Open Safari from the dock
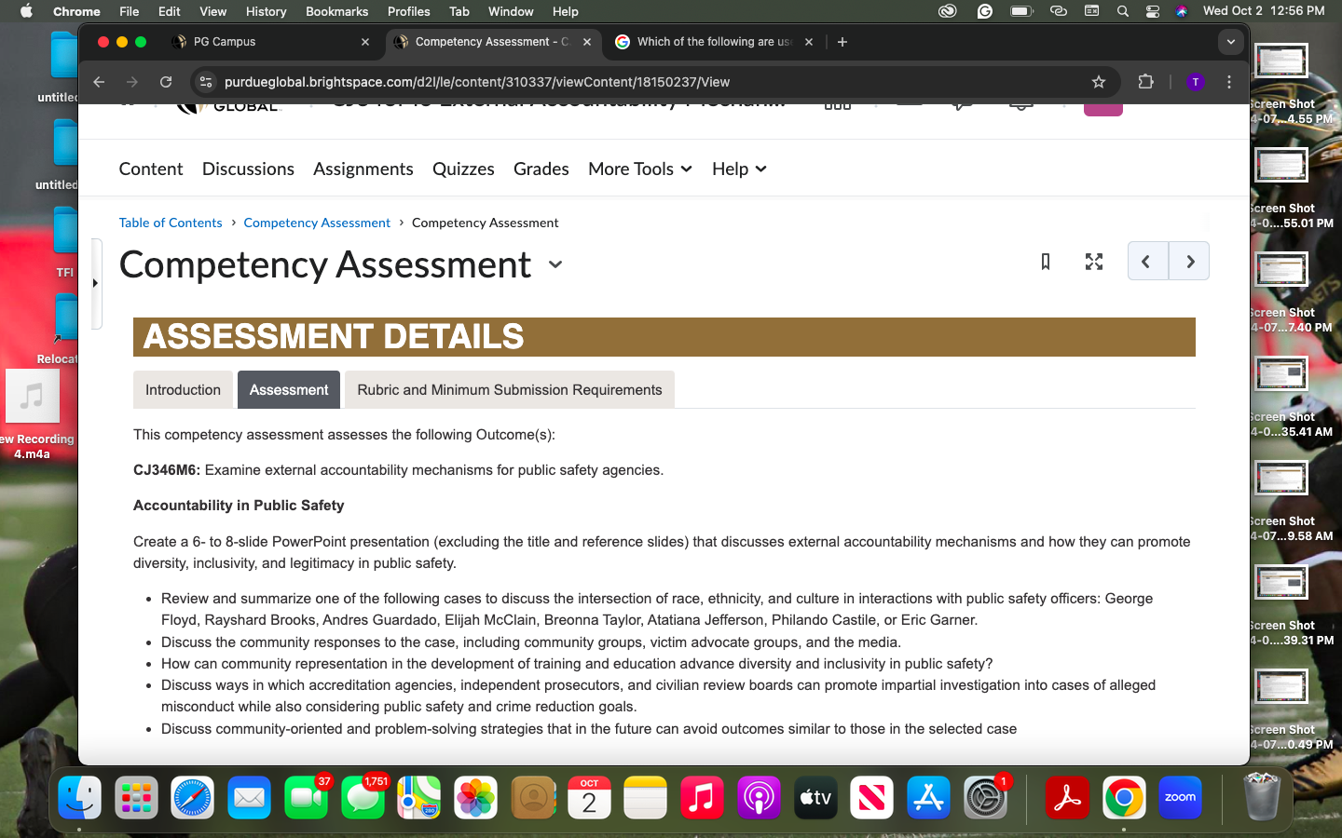 tap(193, 798)
